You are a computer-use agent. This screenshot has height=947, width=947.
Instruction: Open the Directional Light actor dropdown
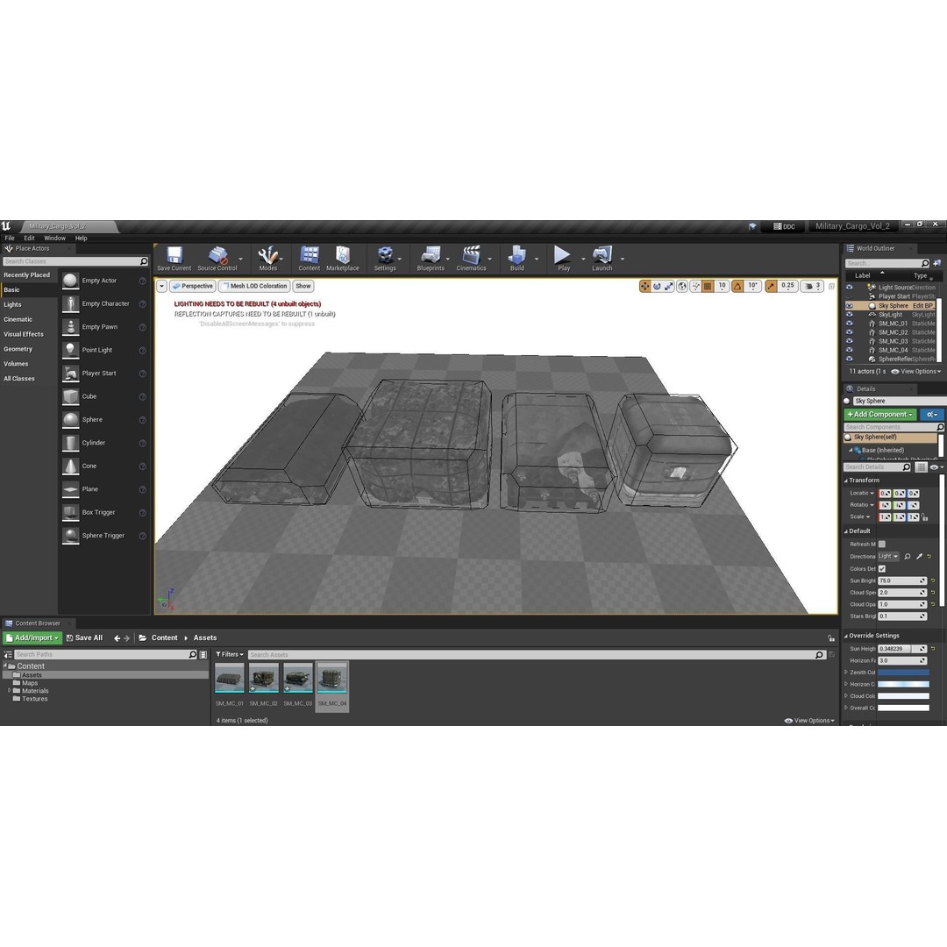[888, 556]
